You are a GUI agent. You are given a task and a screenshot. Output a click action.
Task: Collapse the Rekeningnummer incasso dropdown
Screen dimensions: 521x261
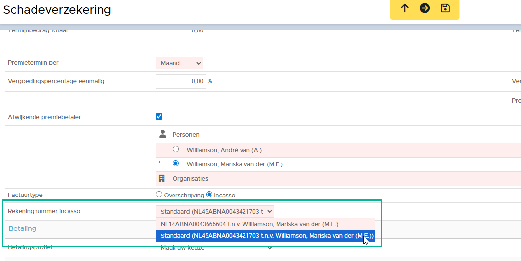click(x=214, y=211)
